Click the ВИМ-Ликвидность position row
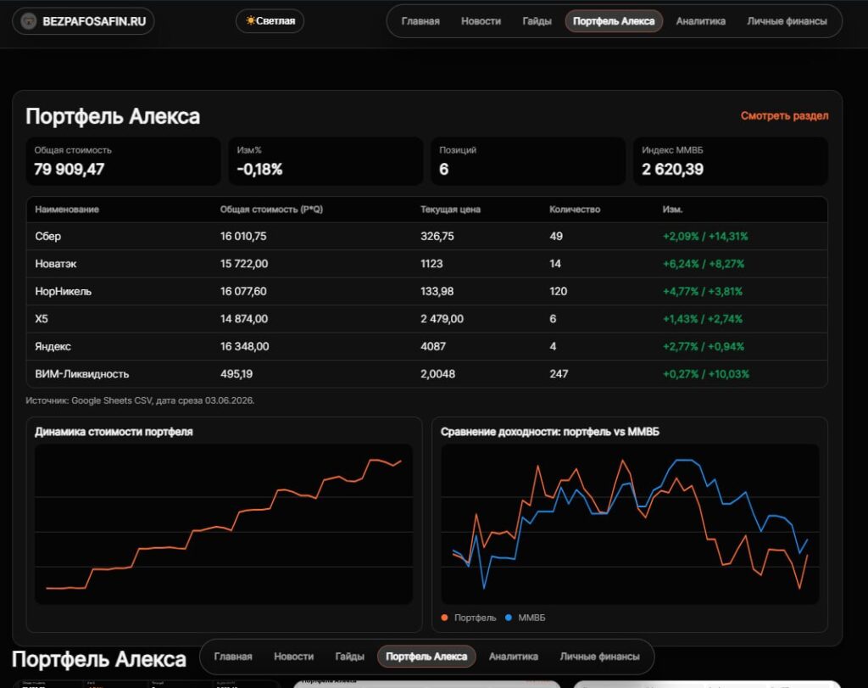This screenshot has height=688, width=868. click(x=427, y=374)
